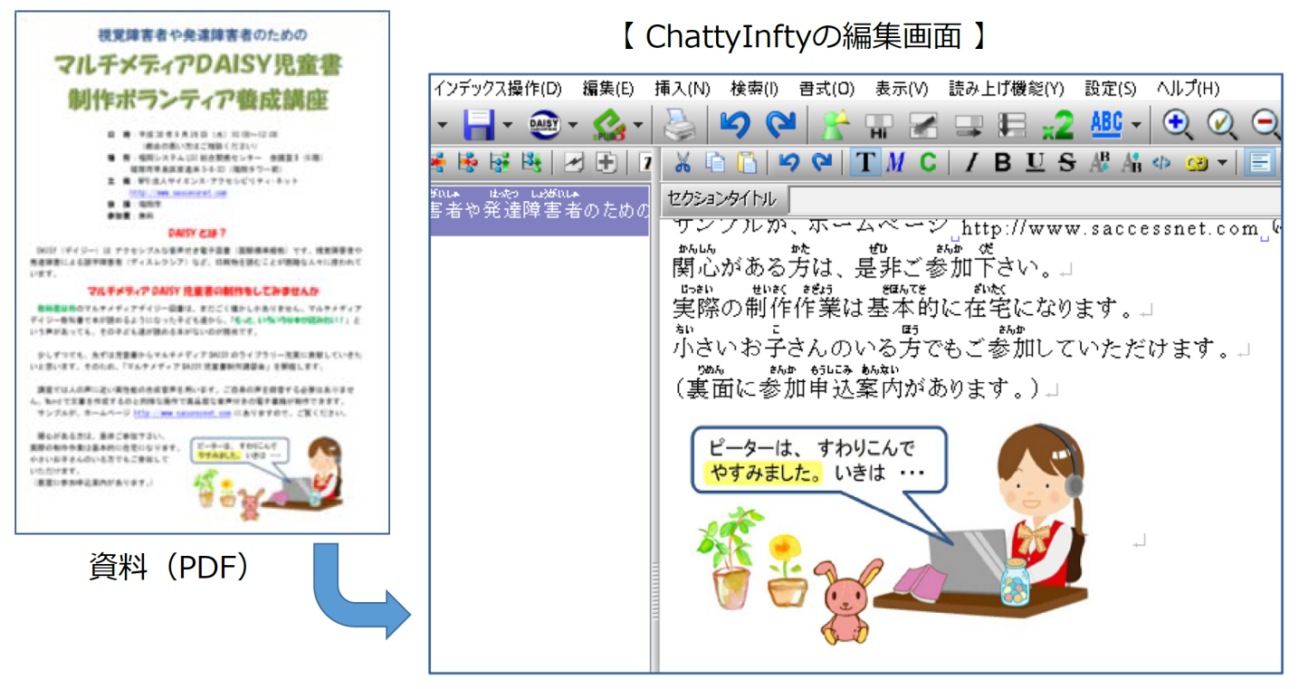Select the index entry 害者や発達障害者のための
The height and width of the screenshot is (689, 1299).
[540, 210]
